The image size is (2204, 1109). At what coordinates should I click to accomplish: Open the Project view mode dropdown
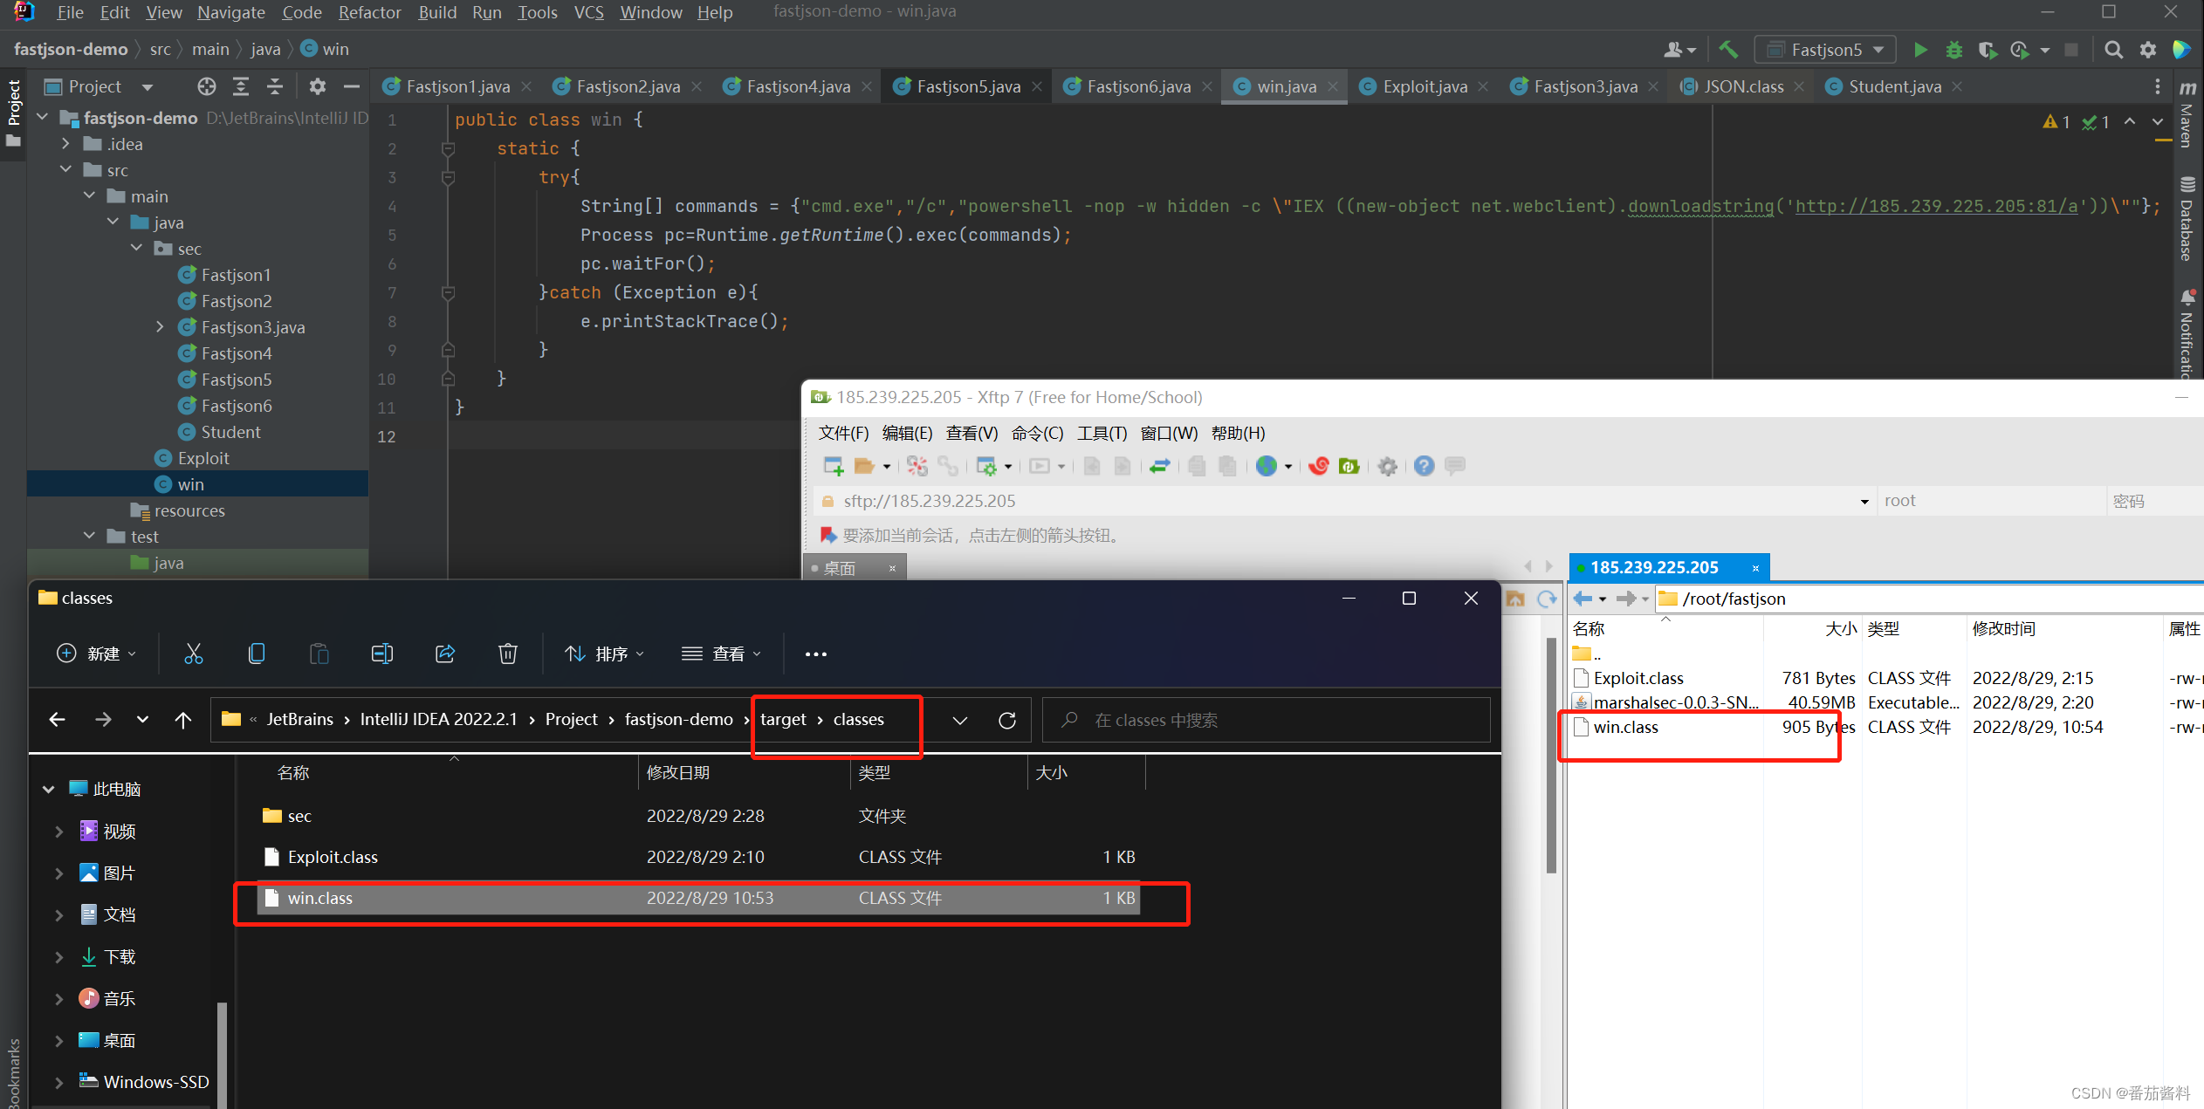coord(148,87)
